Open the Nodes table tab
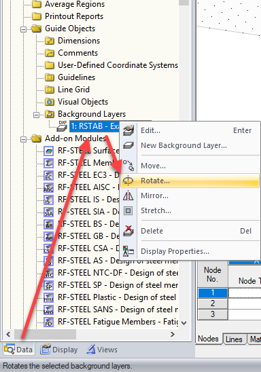 coord(208,339)
